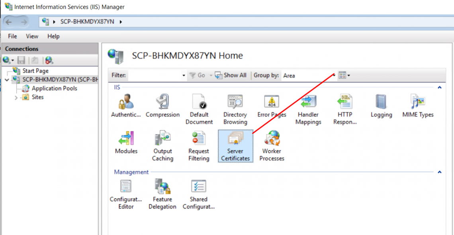
Task: Open Shared Configuration feature
Action: click(199, 194)
